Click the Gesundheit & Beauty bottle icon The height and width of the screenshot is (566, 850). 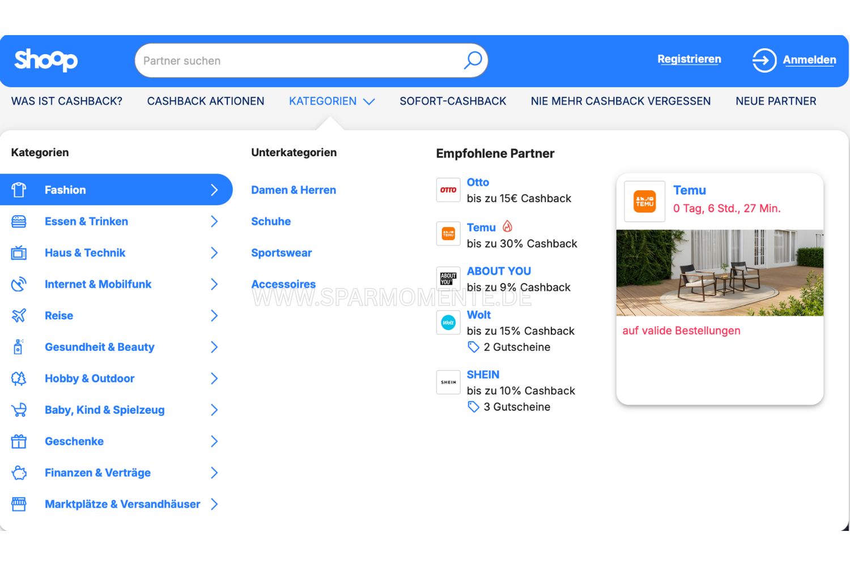coord(18,346)
